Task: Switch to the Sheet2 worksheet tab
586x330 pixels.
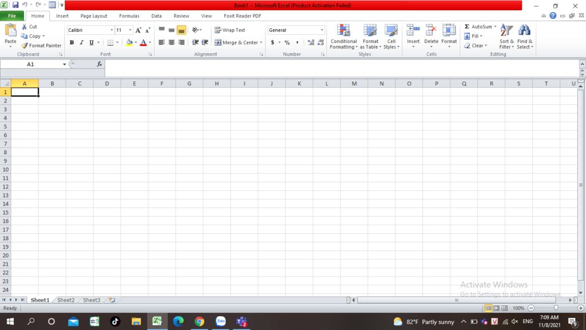Action: 66,300
